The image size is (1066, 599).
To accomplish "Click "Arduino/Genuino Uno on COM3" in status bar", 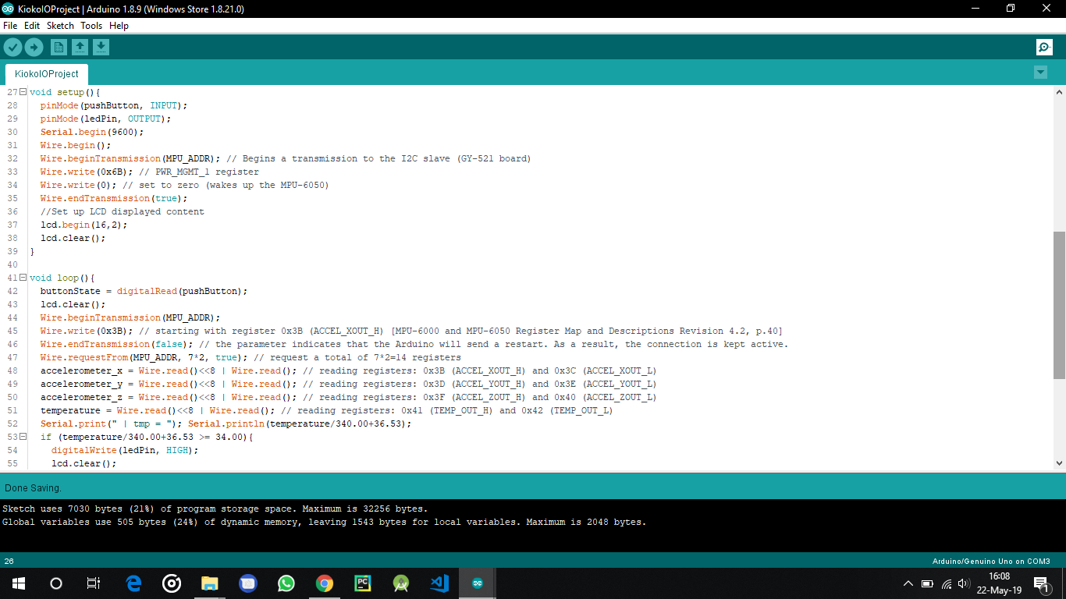I will pos(991,562).
